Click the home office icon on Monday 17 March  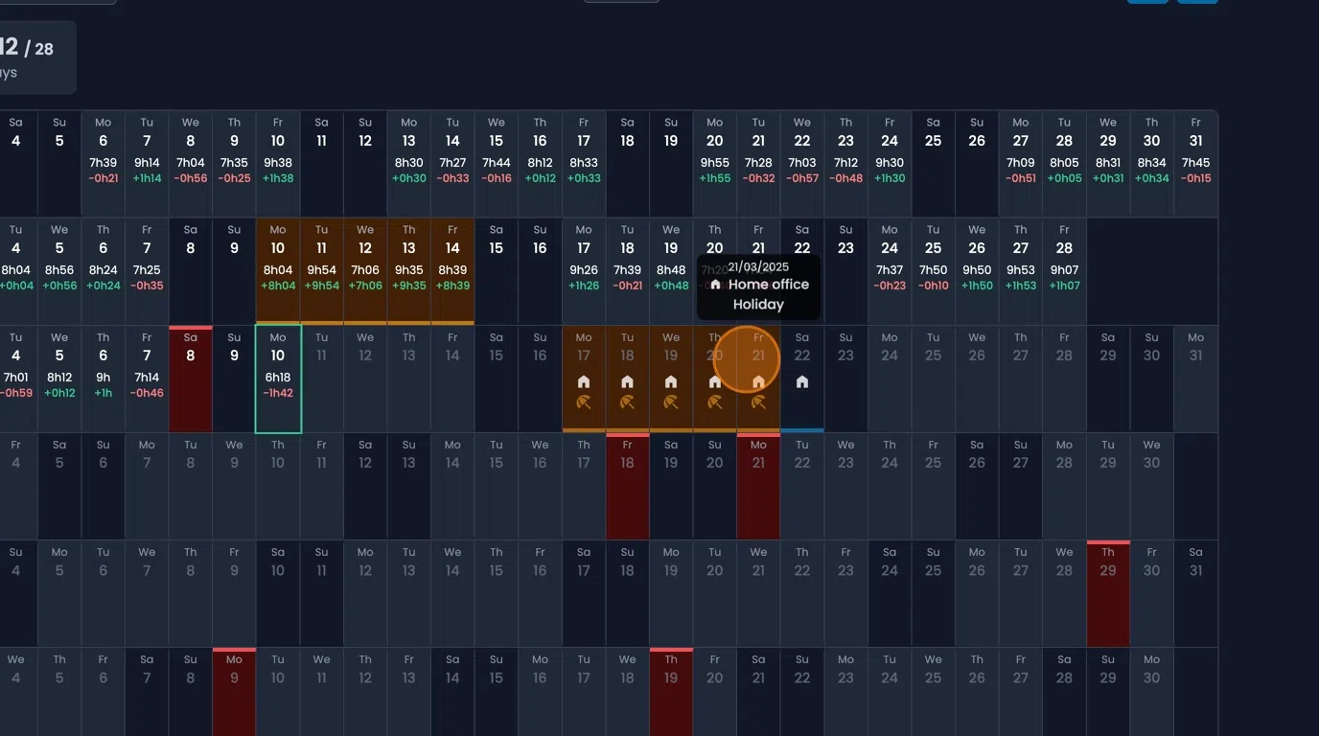583,382
